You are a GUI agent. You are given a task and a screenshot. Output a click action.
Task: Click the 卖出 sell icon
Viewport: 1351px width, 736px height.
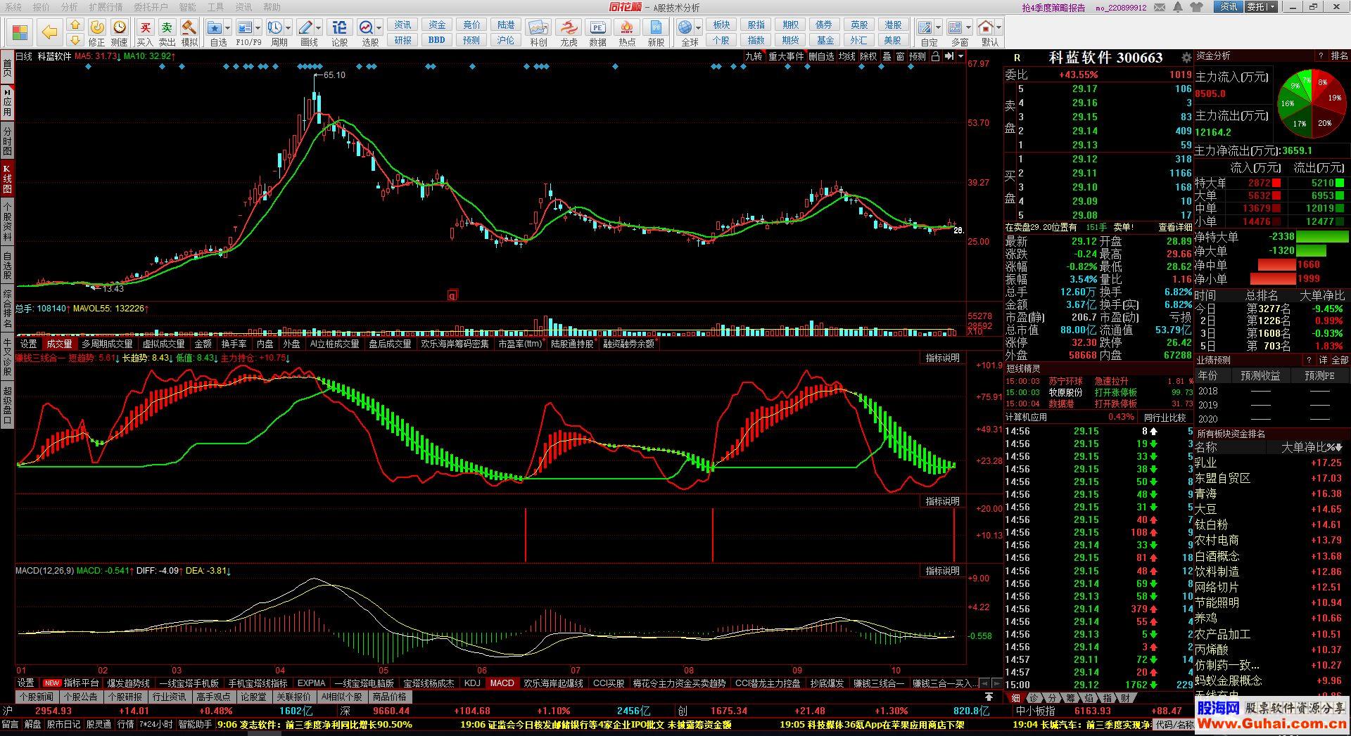pyautogui.click(x=167, y=27)
